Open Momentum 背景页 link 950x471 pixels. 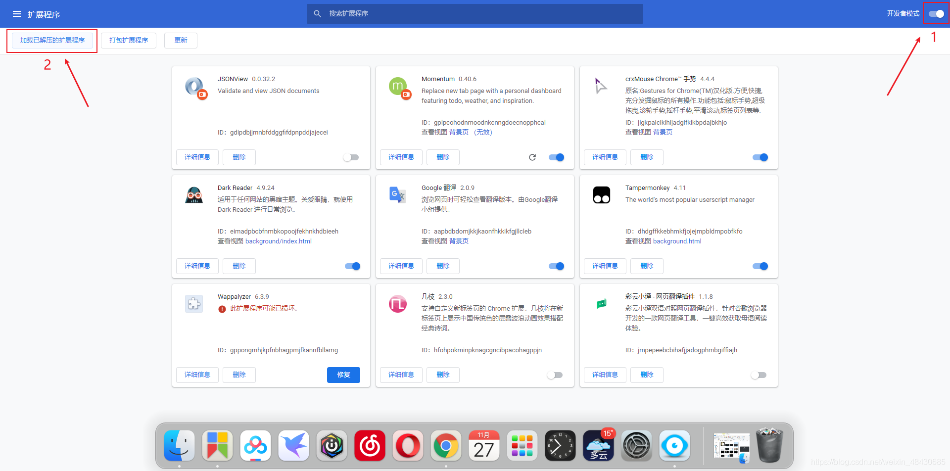pos(459,132)
